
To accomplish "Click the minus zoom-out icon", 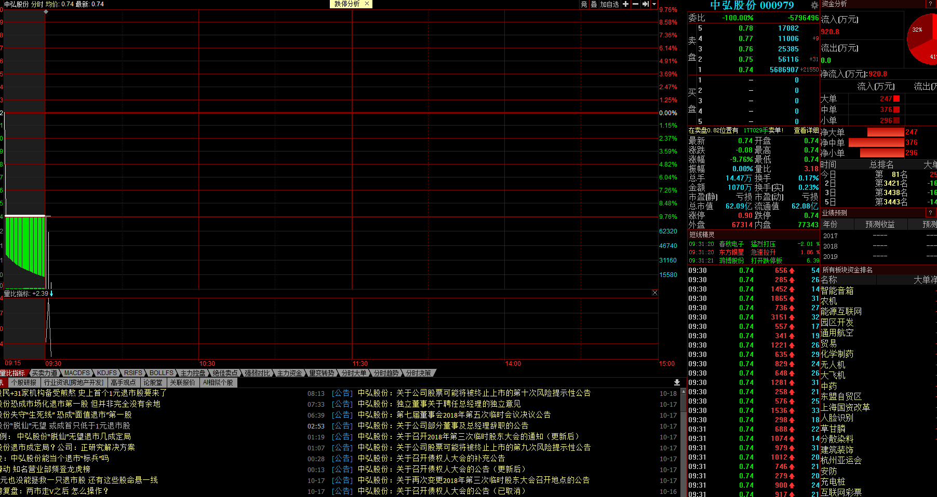I will coord(635,4).
